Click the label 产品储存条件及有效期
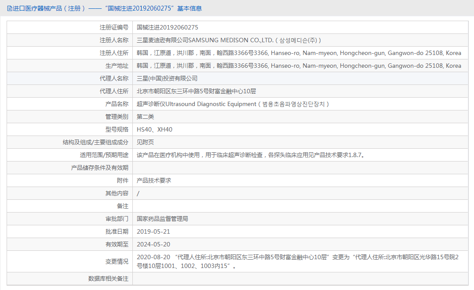 coord(100,168)
